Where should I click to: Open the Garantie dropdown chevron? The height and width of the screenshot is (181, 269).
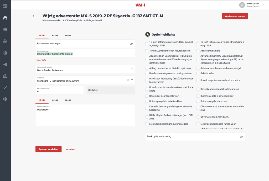pos(132,80)
